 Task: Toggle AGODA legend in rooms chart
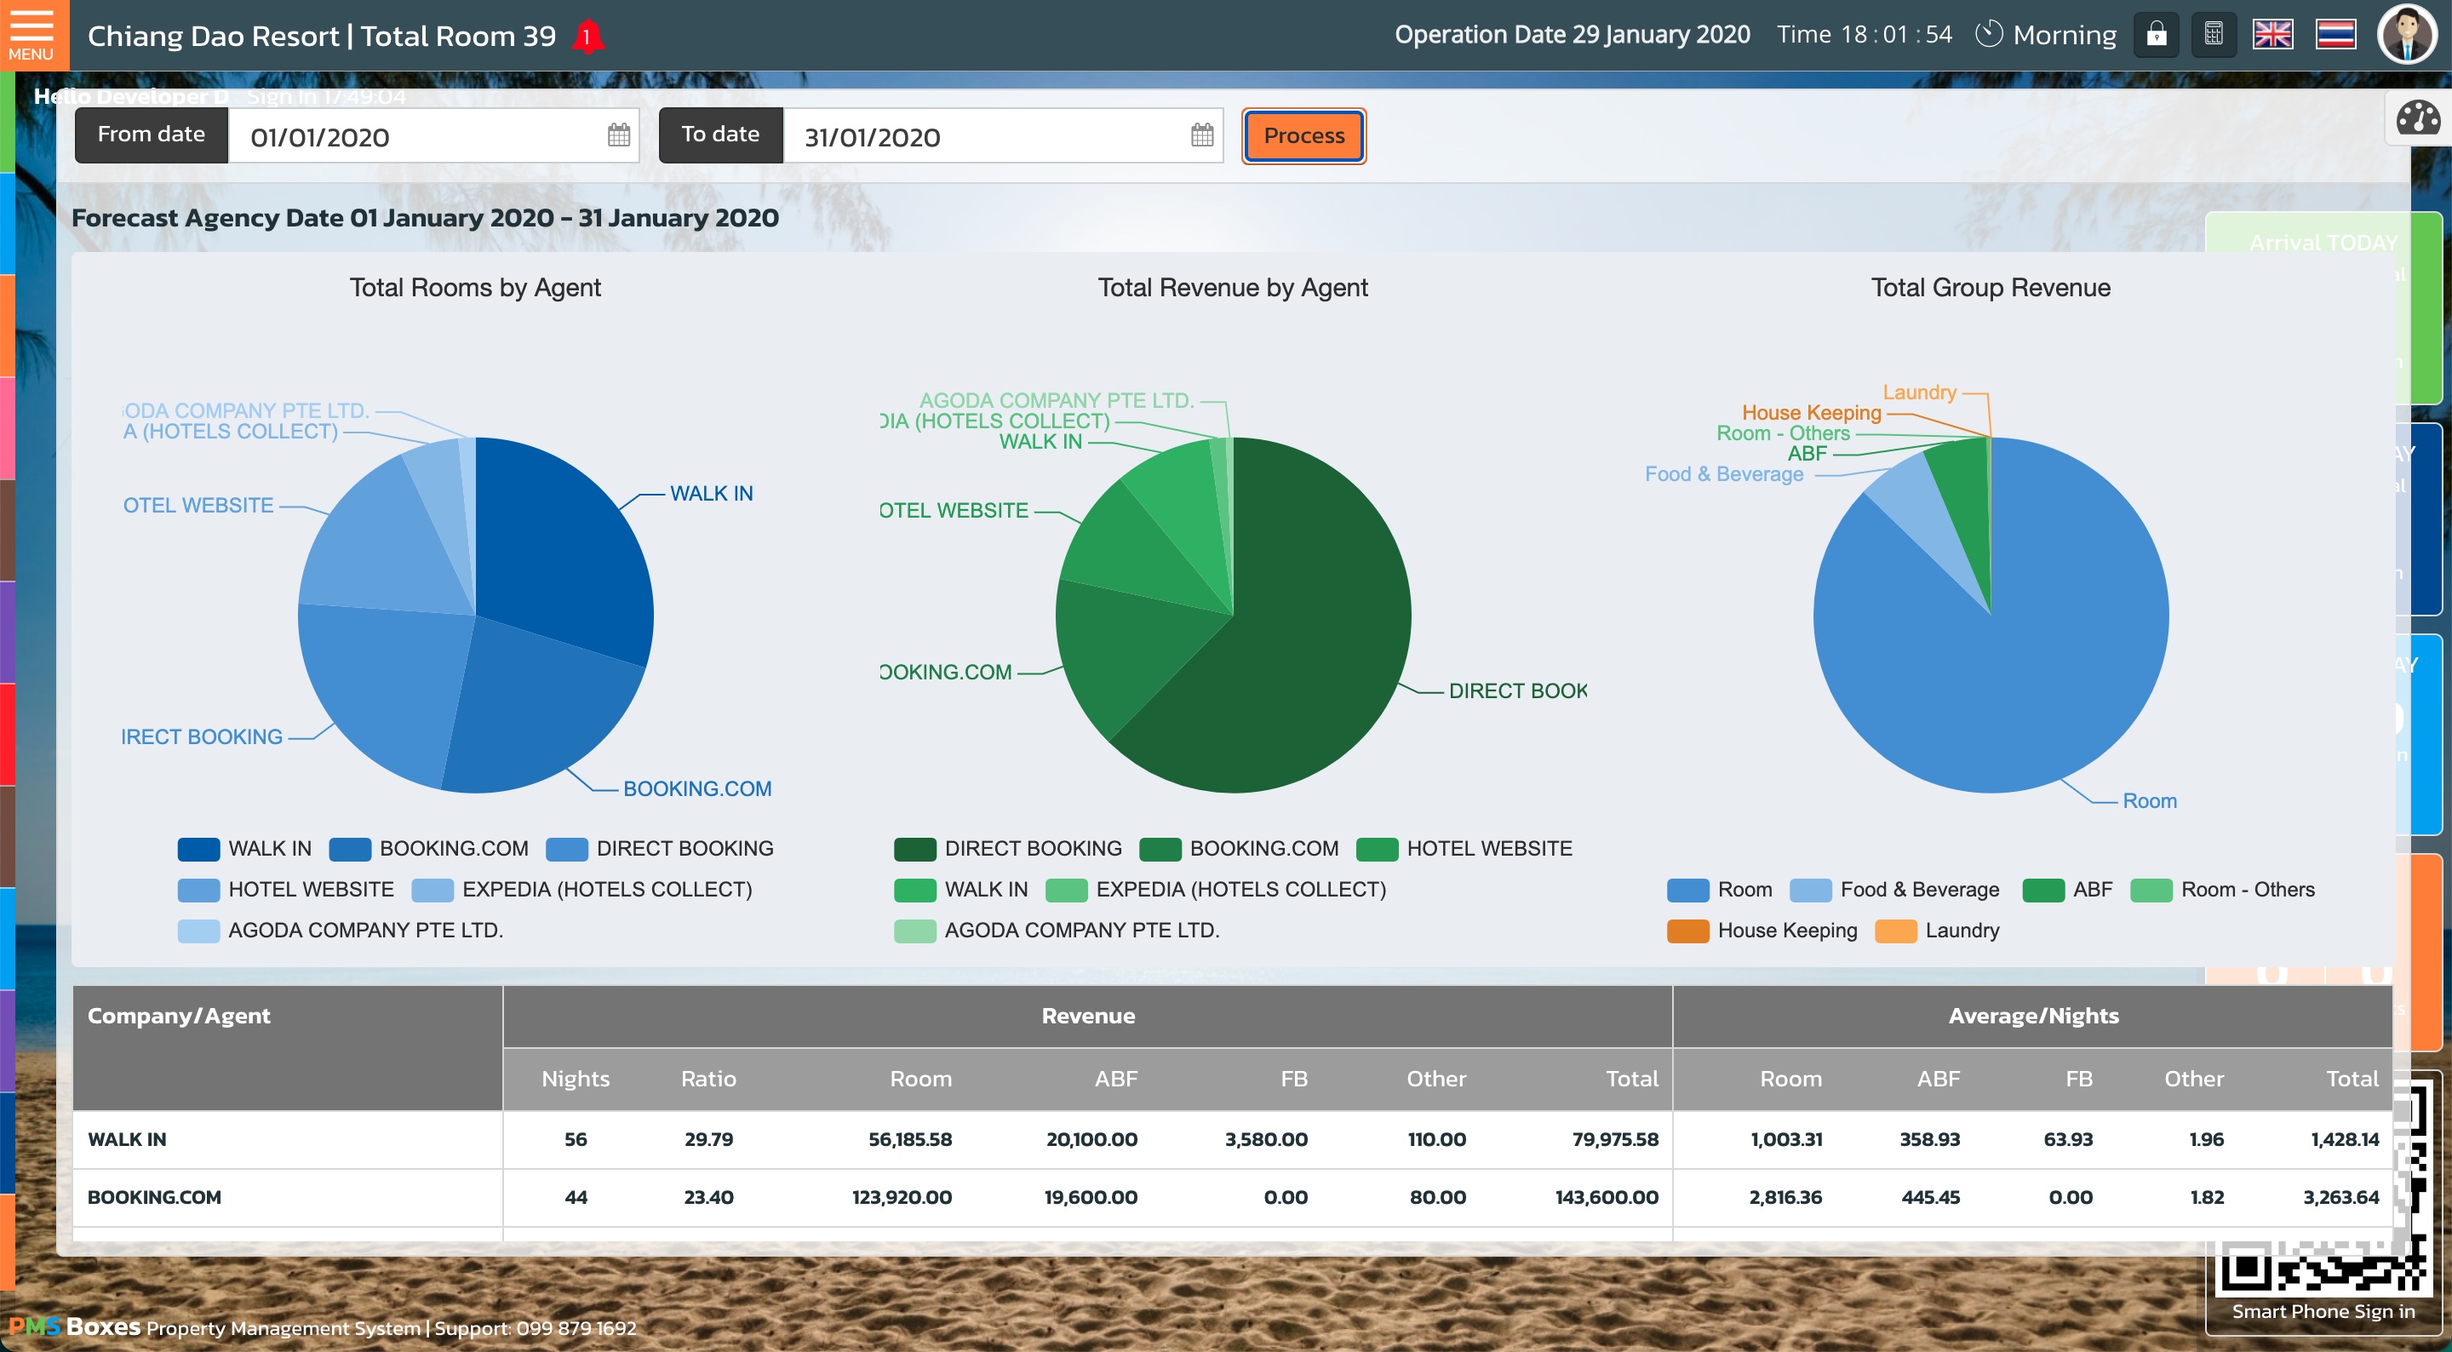[340, 931]
